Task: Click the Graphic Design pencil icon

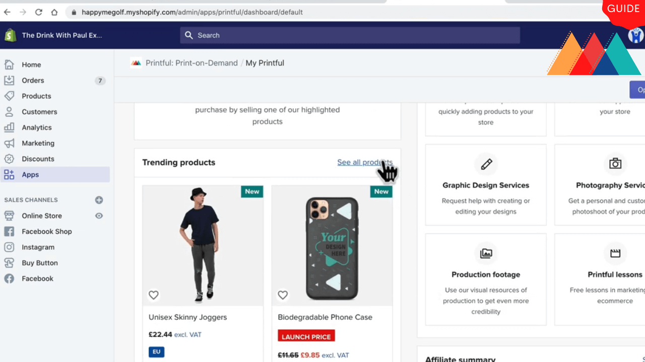Action: point(486,164)
